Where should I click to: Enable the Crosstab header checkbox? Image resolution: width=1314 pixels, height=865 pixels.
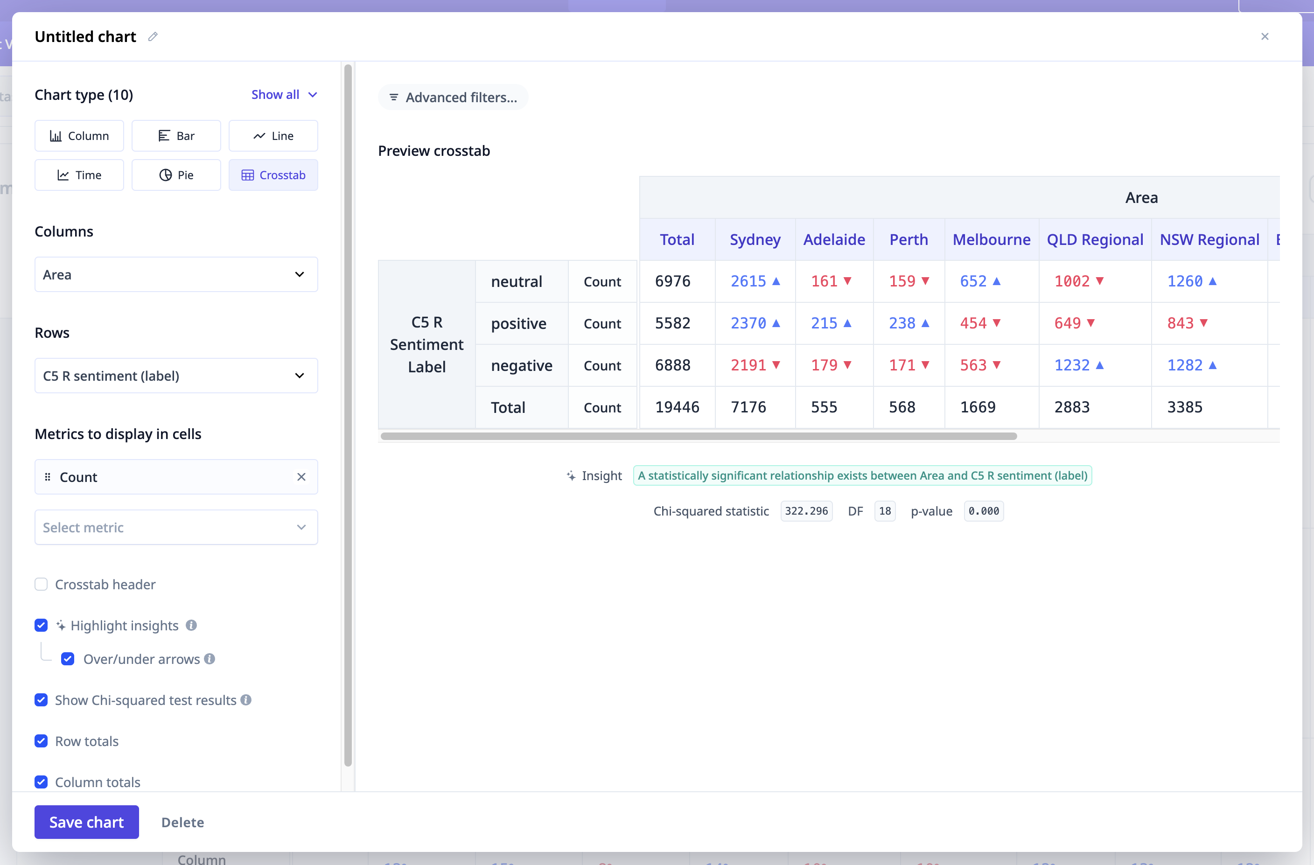pos(41,585)
